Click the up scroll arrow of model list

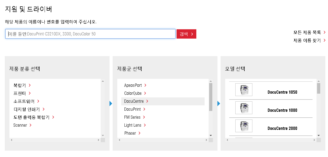point(319,81)
